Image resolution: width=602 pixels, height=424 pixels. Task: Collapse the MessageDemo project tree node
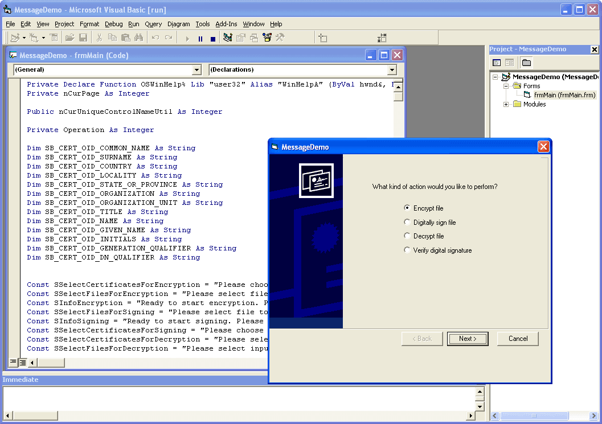(495, 77)
